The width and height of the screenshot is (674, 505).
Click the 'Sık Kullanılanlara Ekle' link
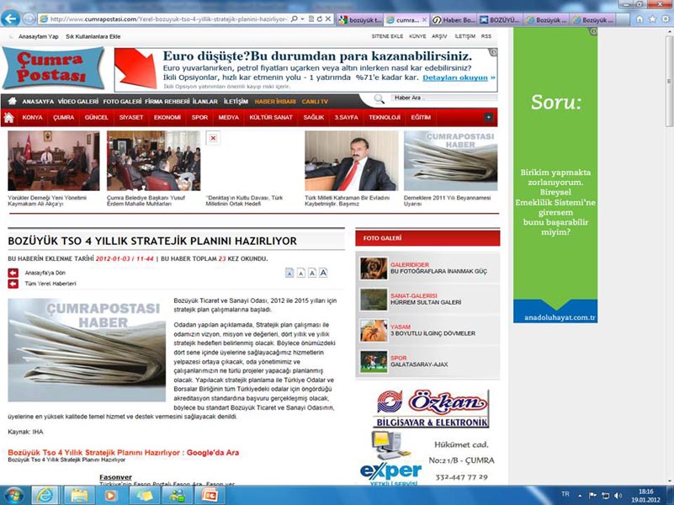93,36
